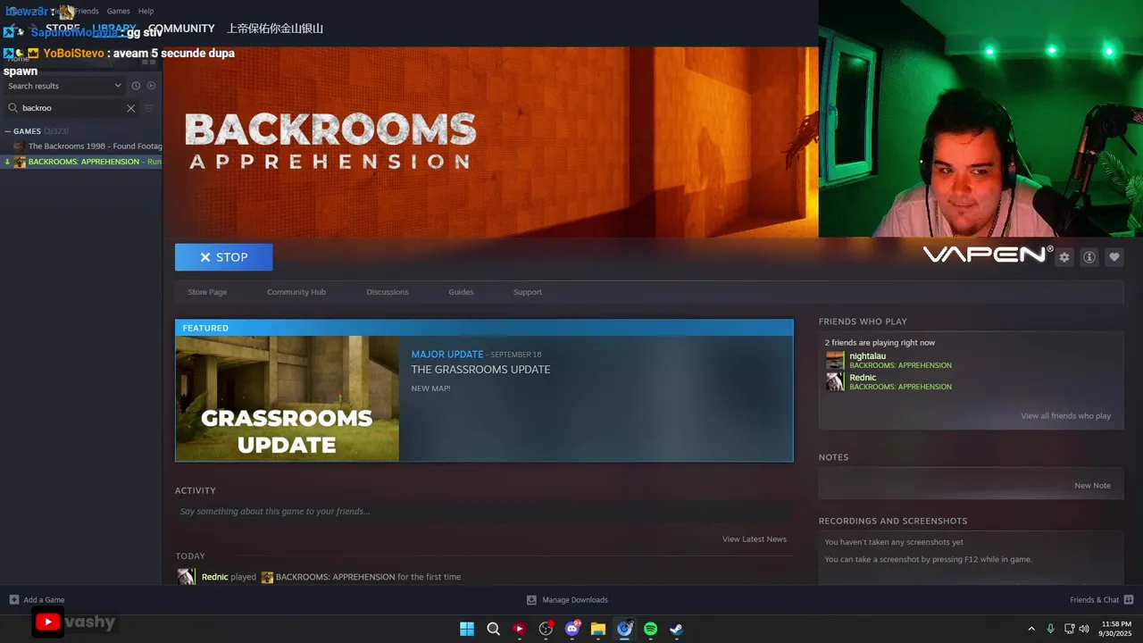Click microphone icon in system tray
1143x643 pixels.
1050,629
